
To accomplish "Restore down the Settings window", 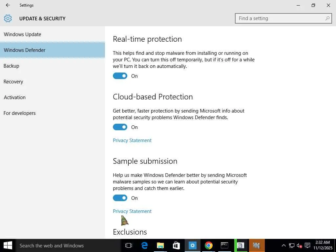I will point(313,5).
